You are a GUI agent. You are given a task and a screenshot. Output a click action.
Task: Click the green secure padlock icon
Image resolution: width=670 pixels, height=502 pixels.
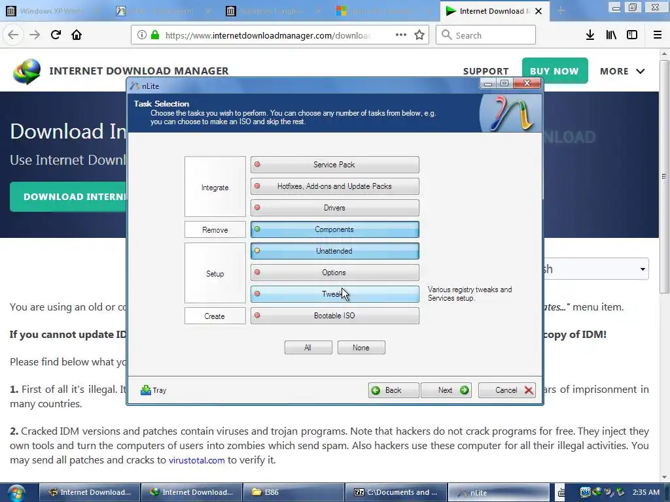[155, 35]
